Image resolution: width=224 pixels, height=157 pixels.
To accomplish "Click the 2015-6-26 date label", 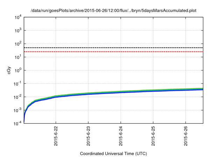I will point(185,136).
